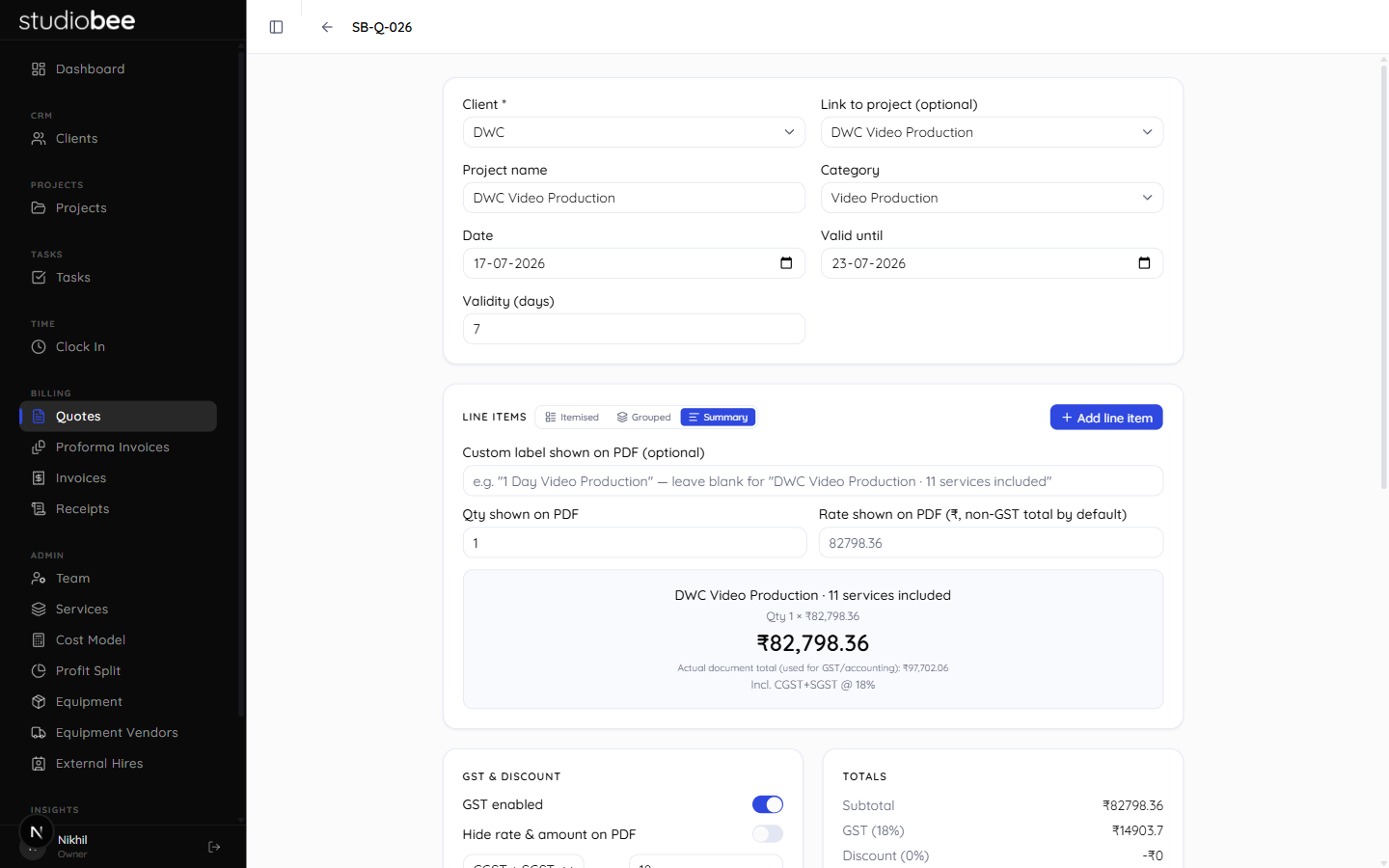Click the Invoices document icon

coord(39,478)
